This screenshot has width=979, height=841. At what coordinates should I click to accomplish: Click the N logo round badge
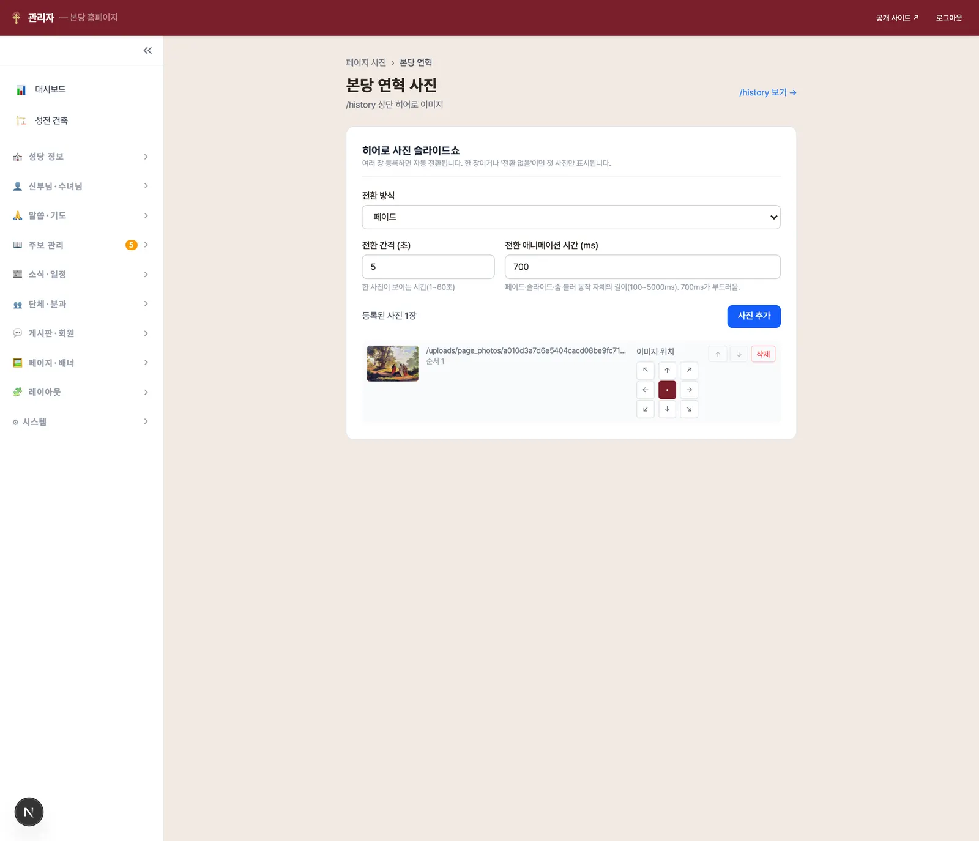click(x=29, y=812)
